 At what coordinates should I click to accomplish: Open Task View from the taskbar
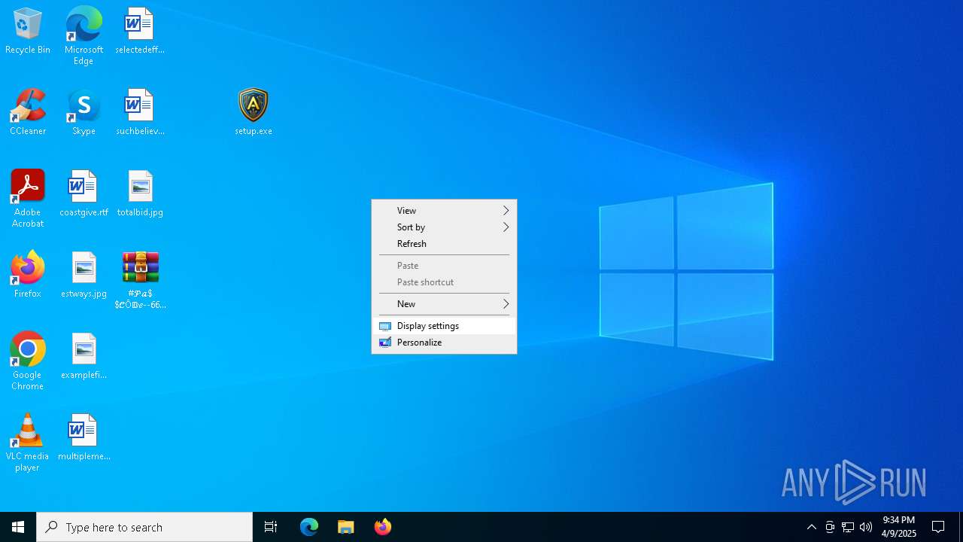(271, 527)
